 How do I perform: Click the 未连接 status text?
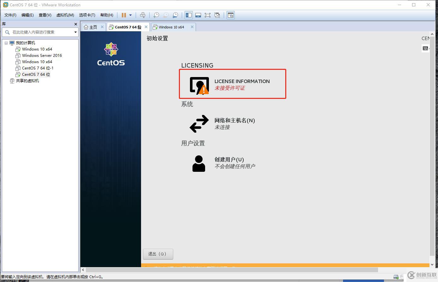pyautogui.click(x=222, y=127)
